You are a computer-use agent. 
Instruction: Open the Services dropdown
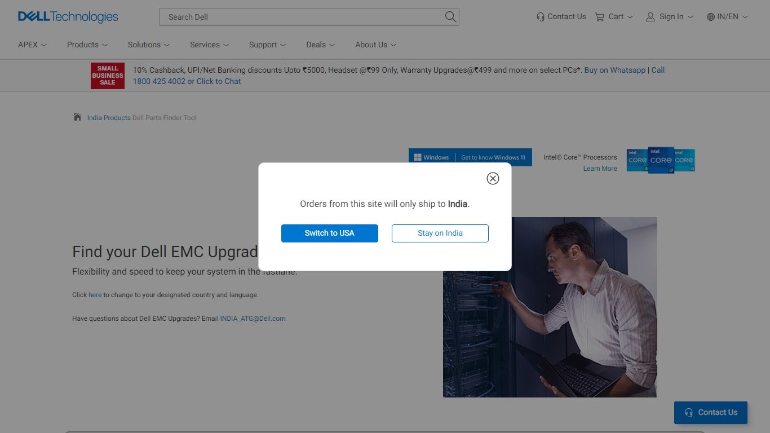click(210, 45)
